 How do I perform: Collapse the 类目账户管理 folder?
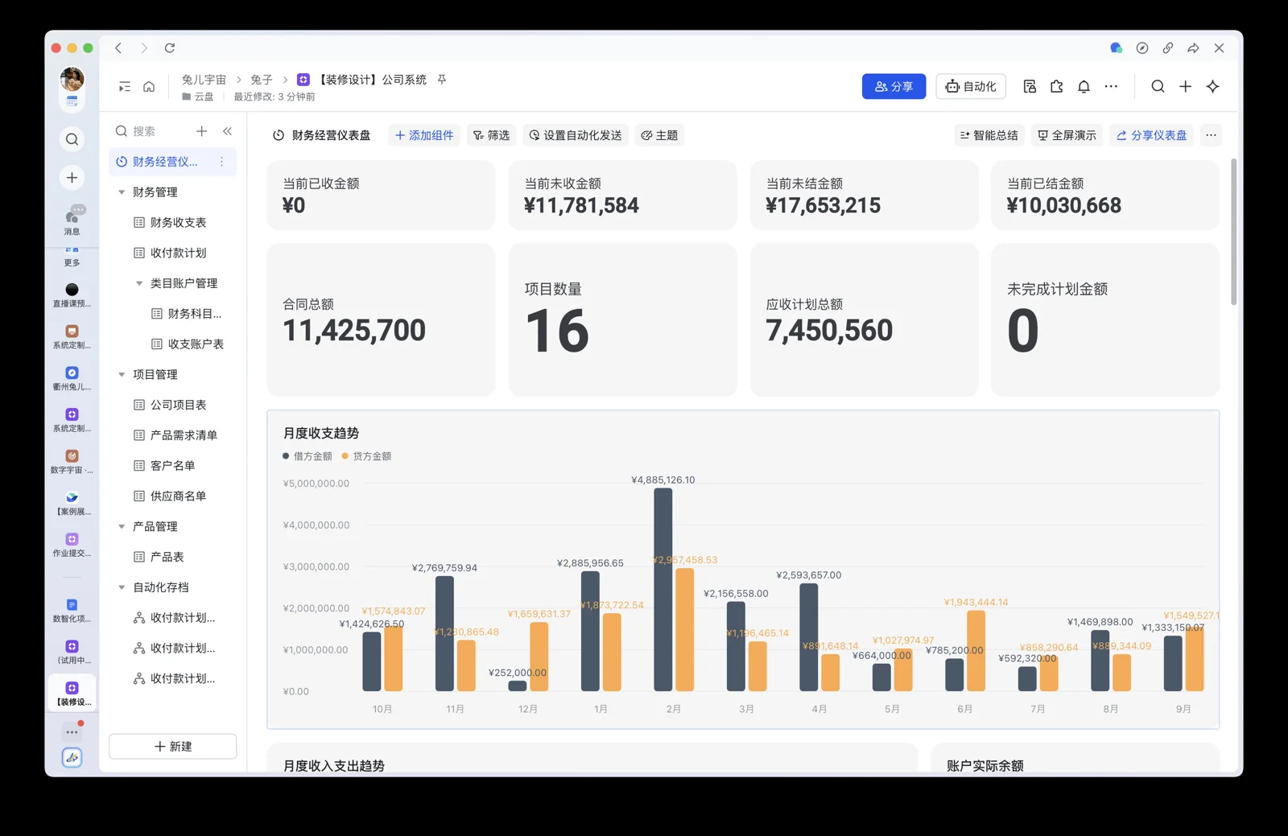pos(139,283)
